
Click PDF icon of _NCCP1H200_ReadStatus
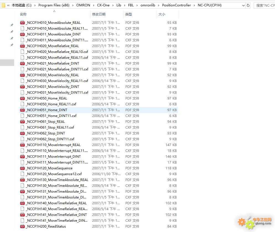(22, 226)
